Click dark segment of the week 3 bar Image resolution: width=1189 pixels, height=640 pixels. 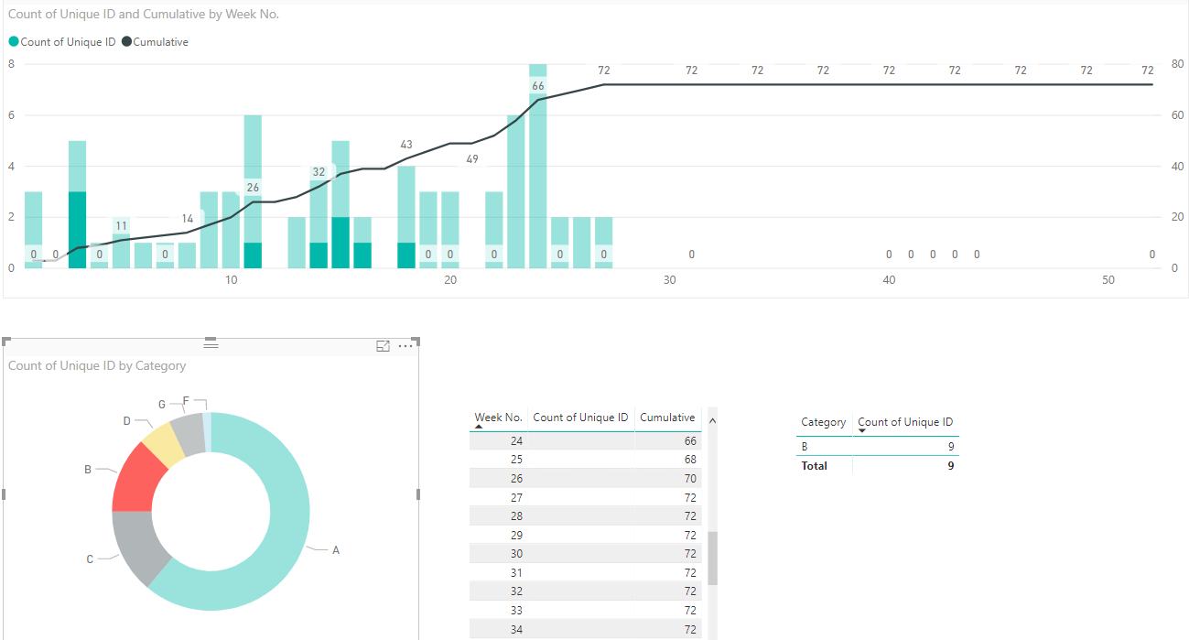78,230
